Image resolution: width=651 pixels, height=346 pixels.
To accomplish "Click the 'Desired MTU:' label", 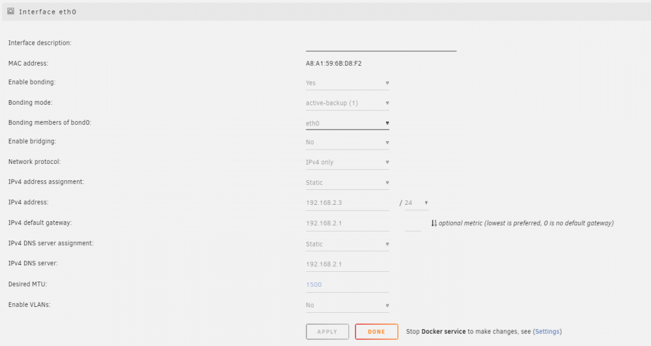I will [x=28, y=284].
